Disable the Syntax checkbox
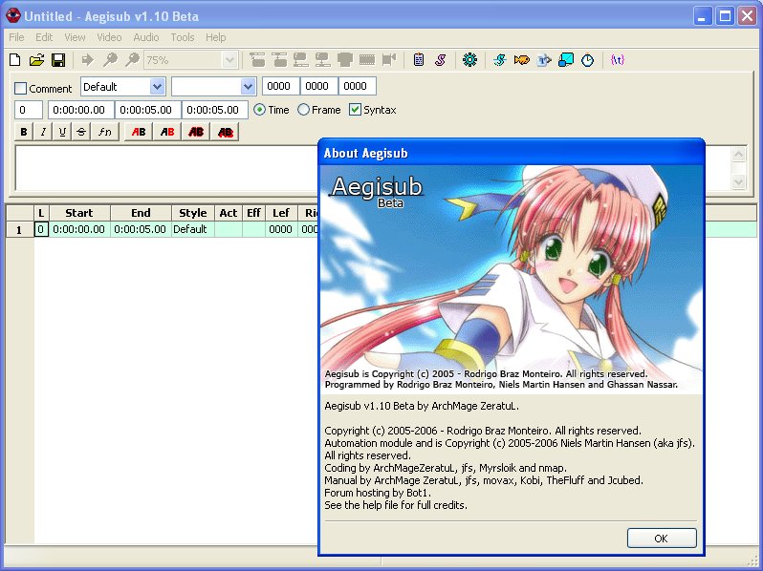 tap(356, 110)
